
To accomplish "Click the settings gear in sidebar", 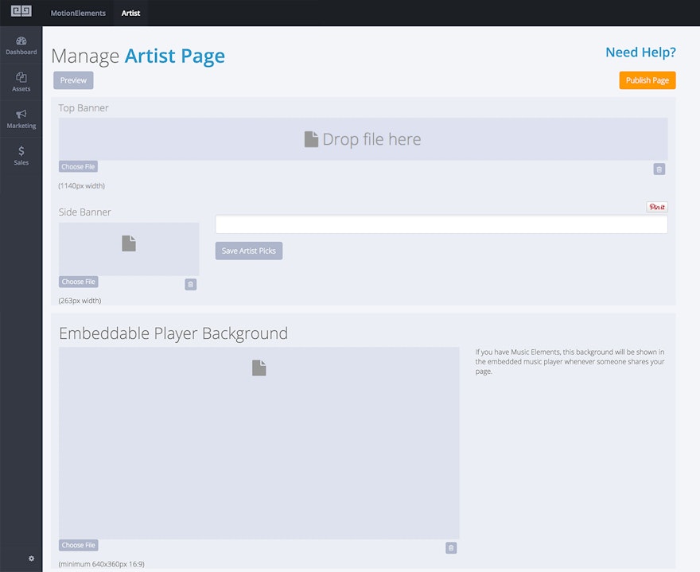I will coord(32,558).
